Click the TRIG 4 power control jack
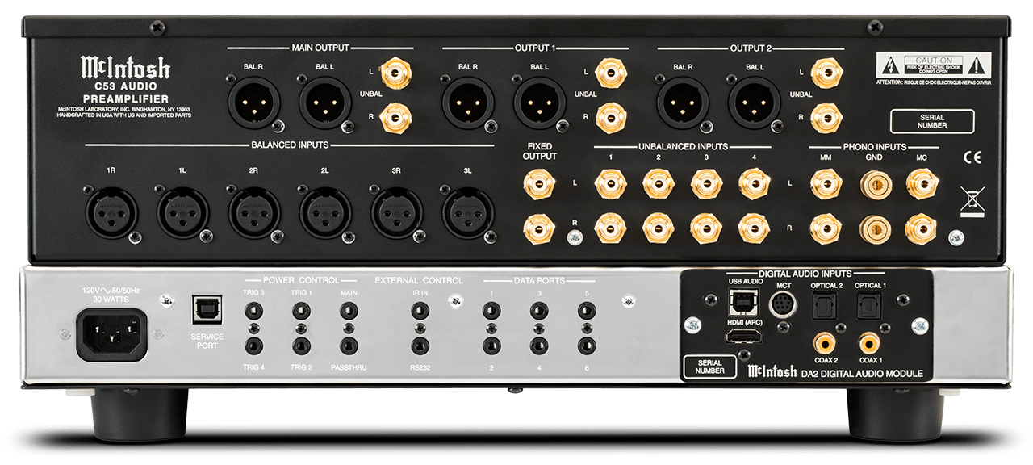Screen dimensions: 1033x465 pyautogui.click(x=254, y=346)
